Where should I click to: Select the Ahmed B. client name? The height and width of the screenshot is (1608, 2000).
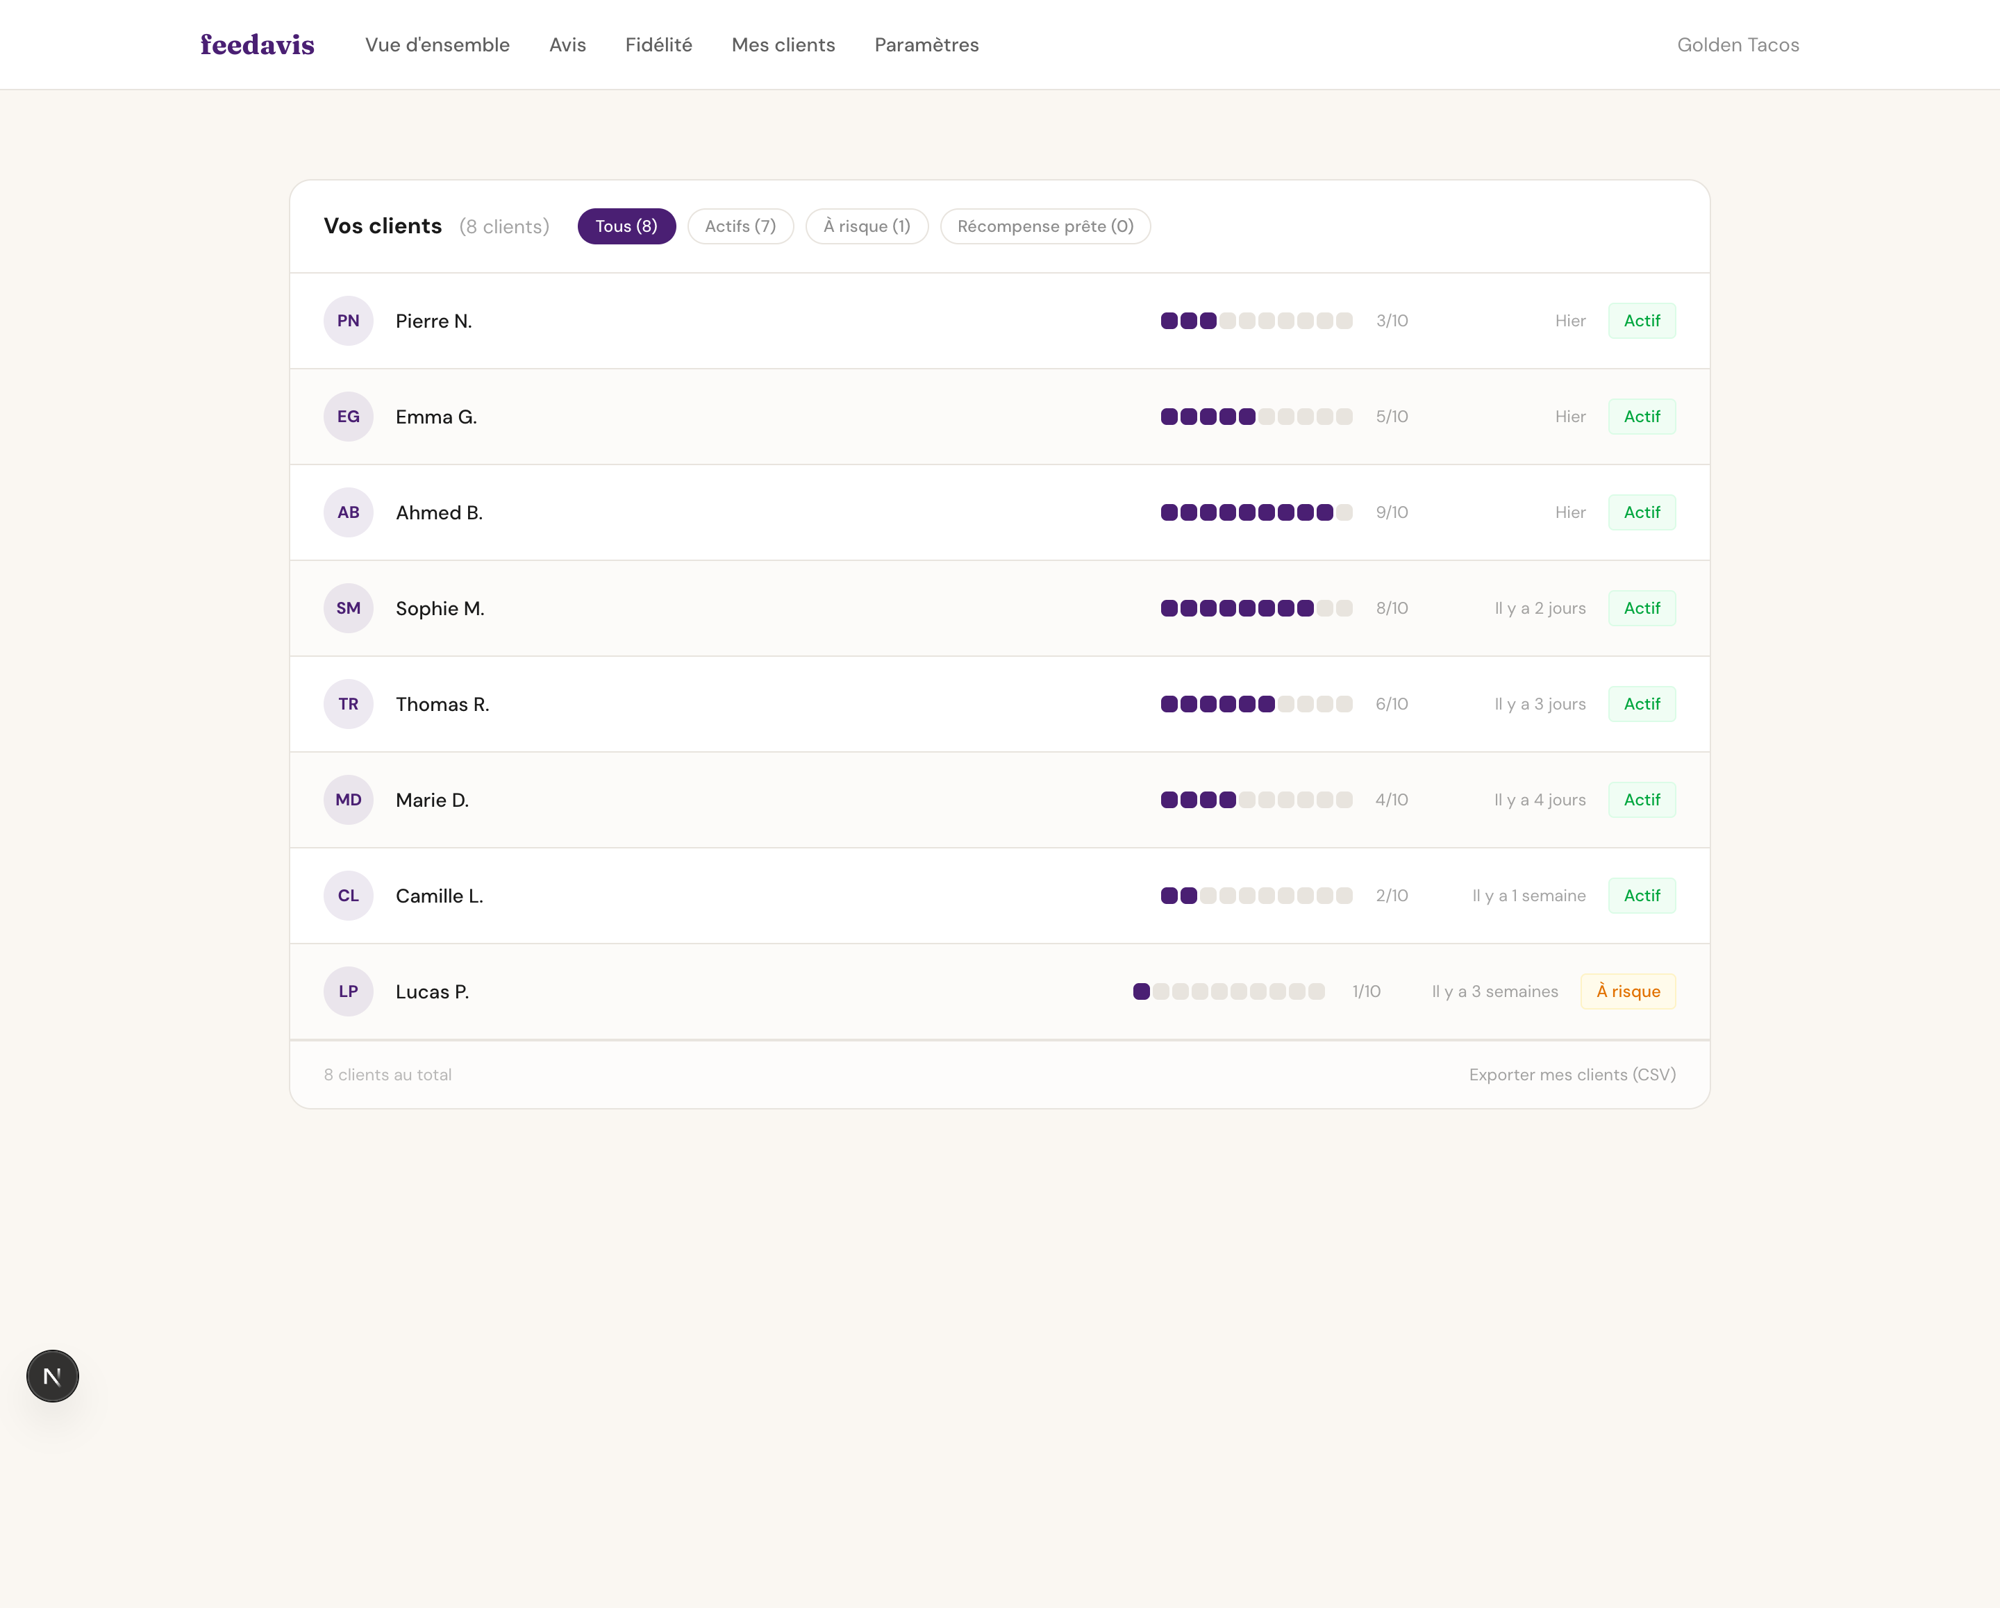tap(439, 512)
